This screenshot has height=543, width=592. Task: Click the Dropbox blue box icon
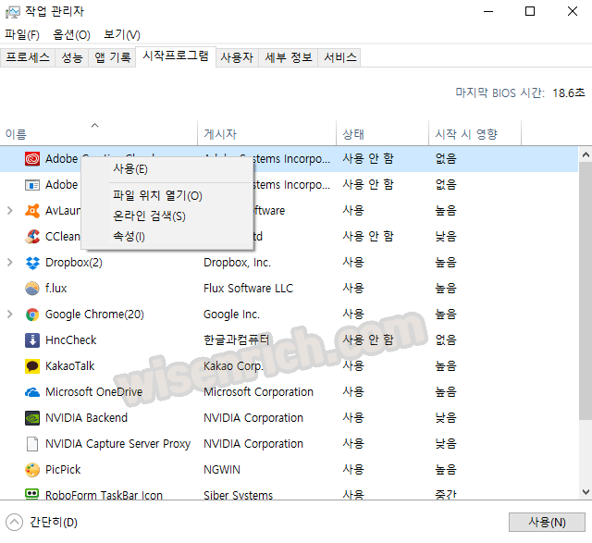point(32,263)
